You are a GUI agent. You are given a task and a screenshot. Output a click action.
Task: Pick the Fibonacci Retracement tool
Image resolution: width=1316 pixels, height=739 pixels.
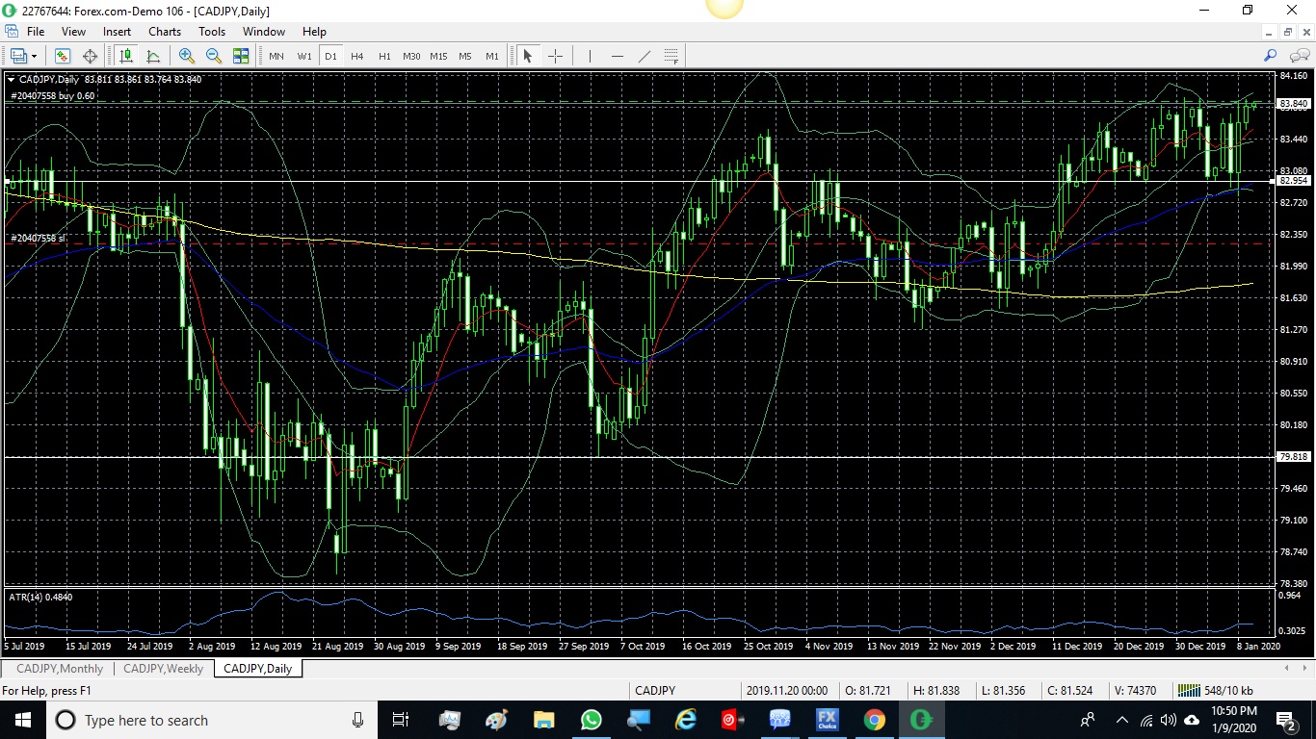671,56
